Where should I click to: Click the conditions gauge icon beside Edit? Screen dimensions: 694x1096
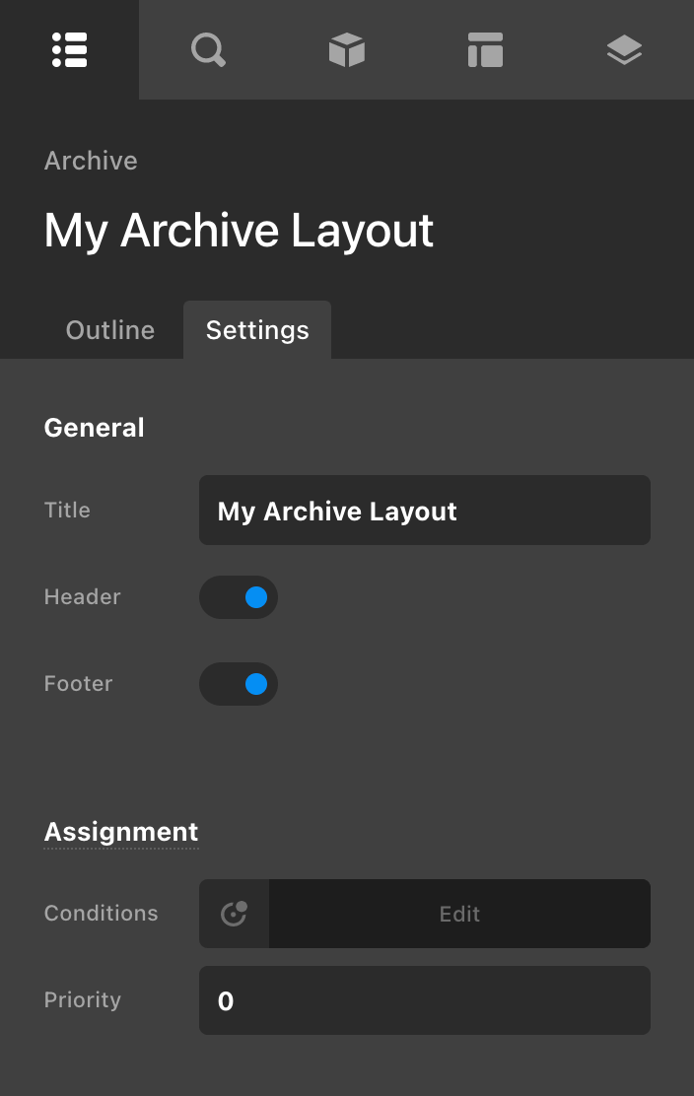(234, 913)
